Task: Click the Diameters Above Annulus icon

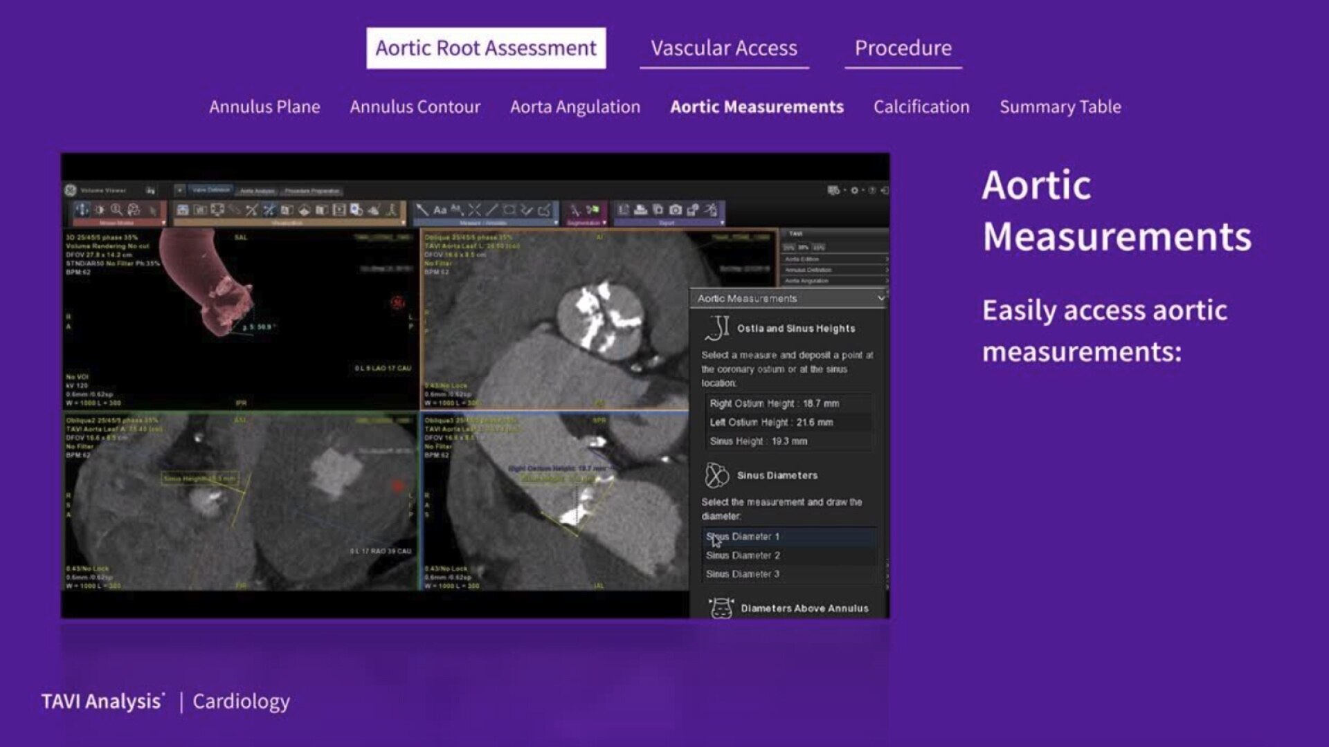Action: coord(721,608)
